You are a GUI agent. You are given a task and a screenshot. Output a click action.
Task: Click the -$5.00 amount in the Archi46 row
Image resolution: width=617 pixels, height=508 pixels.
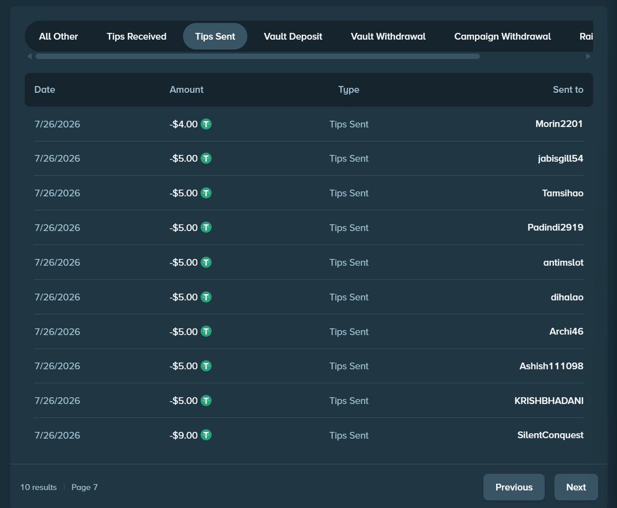184,331
